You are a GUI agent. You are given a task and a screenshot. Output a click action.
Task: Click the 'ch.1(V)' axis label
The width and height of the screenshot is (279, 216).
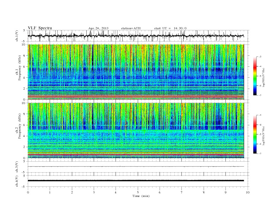[x=17, y=35]
